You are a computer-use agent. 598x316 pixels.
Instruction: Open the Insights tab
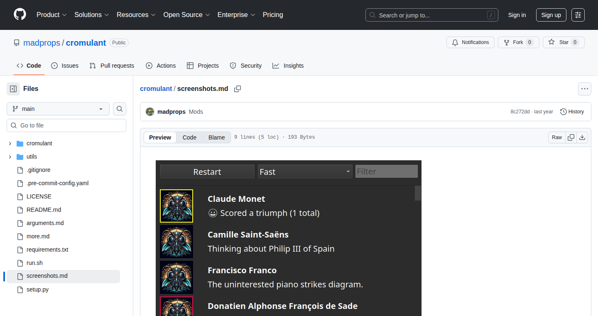288,66
